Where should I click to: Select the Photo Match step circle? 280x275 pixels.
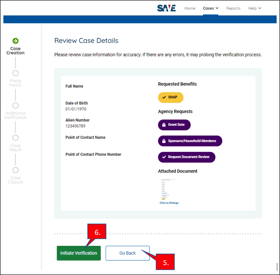[16, 73]
